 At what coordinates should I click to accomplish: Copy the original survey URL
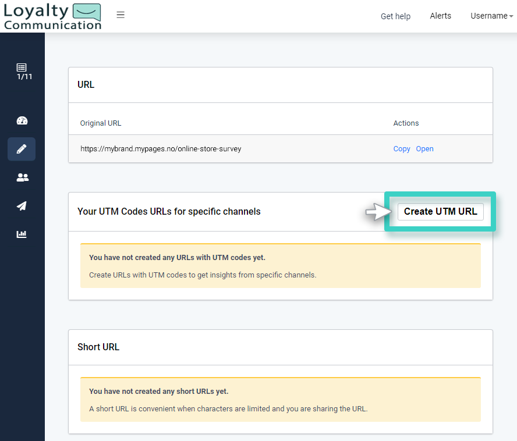(x=401, y=149)
